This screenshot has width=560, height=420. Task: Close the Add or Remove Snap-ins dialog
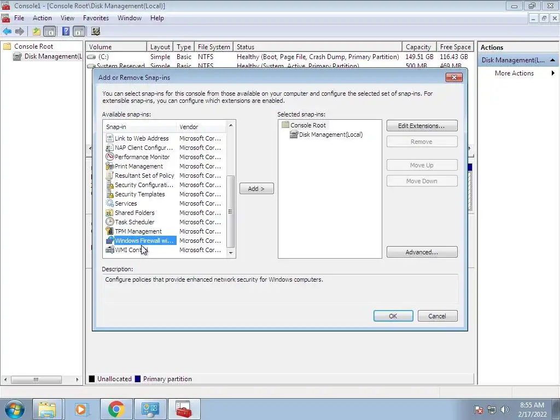pos(454,78)
